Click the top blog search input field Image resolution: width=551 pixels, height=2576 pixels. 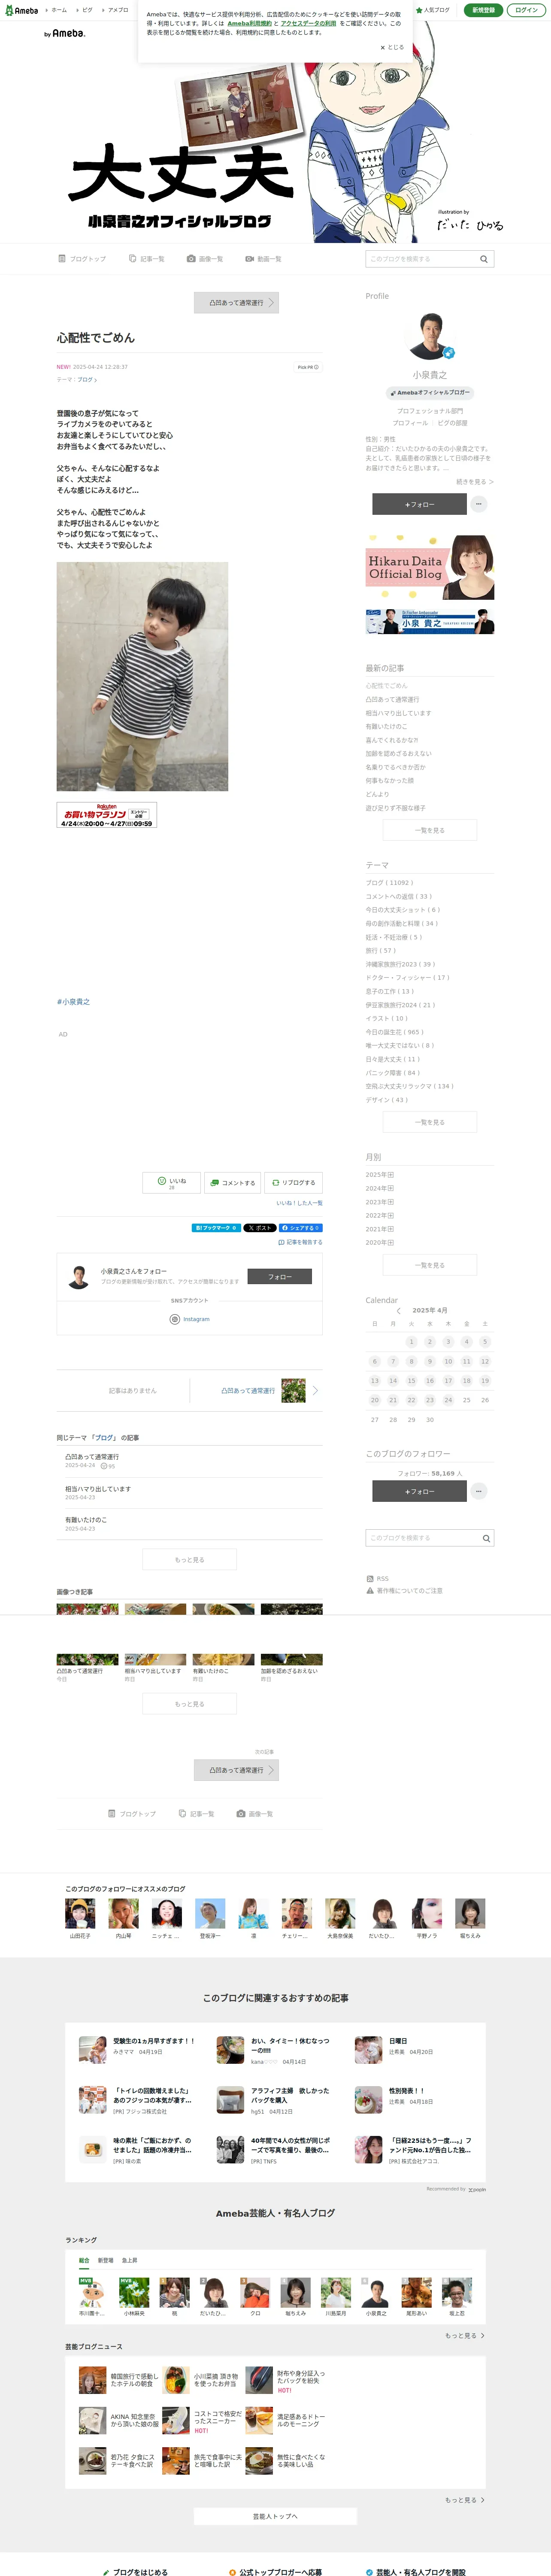(x=420, y=259)
